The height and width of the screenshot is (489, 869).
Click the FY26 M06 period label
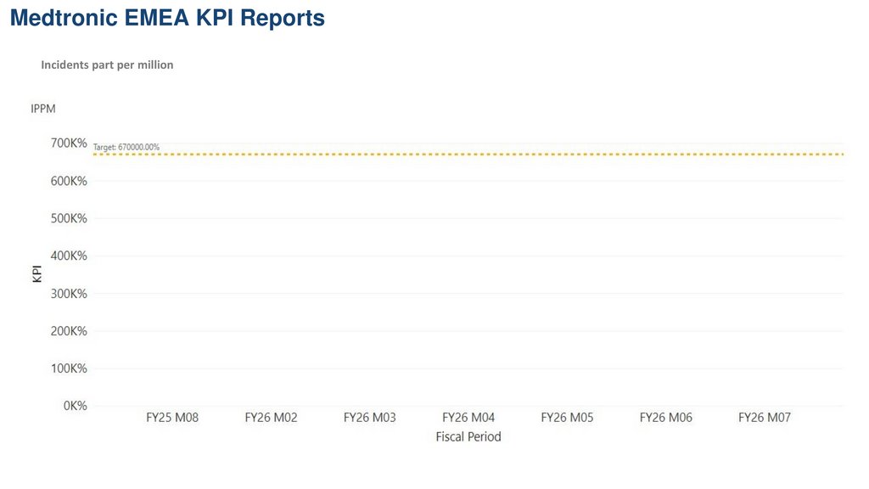click(665, 418)
